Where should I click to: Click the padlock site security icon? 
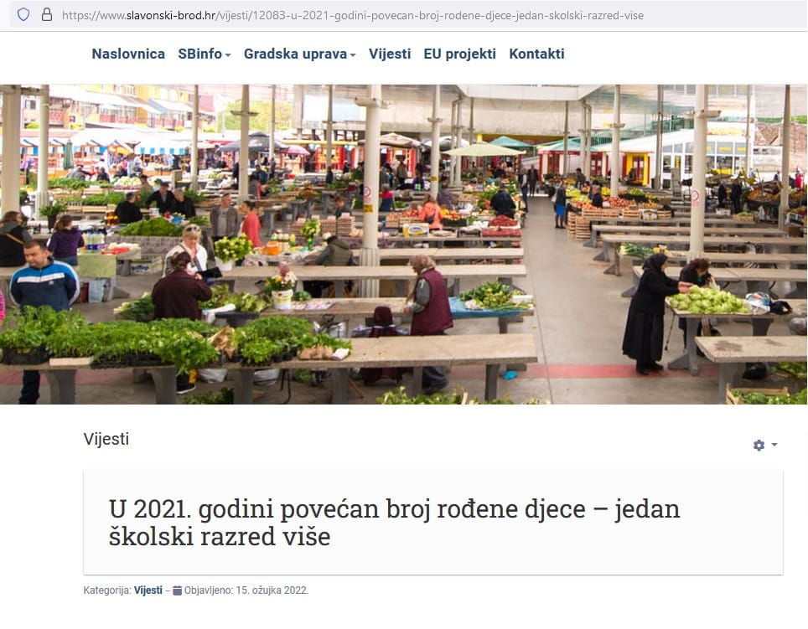tap(47, 15)
